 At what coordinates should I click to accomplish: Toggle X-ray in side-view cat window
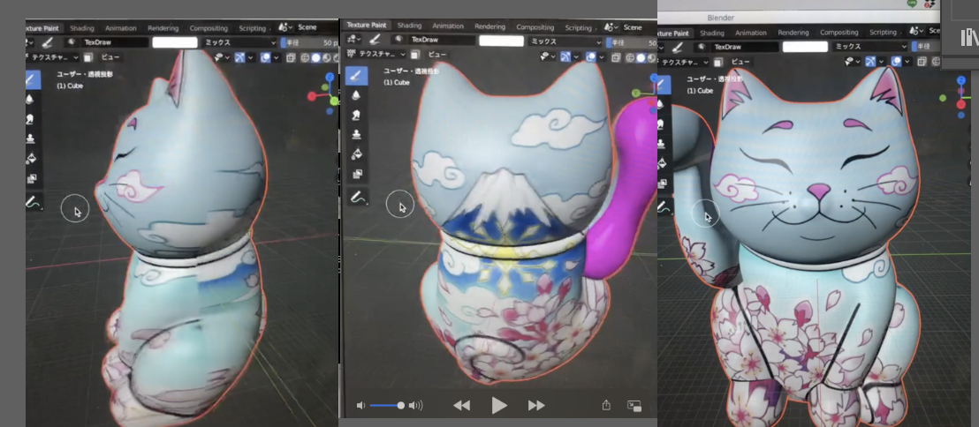pos(291,58)
